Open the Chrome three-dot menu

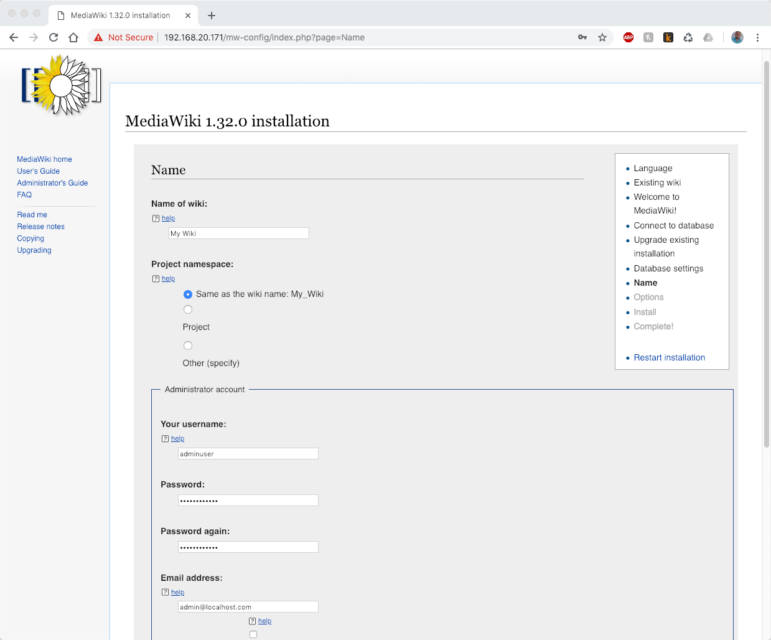[757, 37]
